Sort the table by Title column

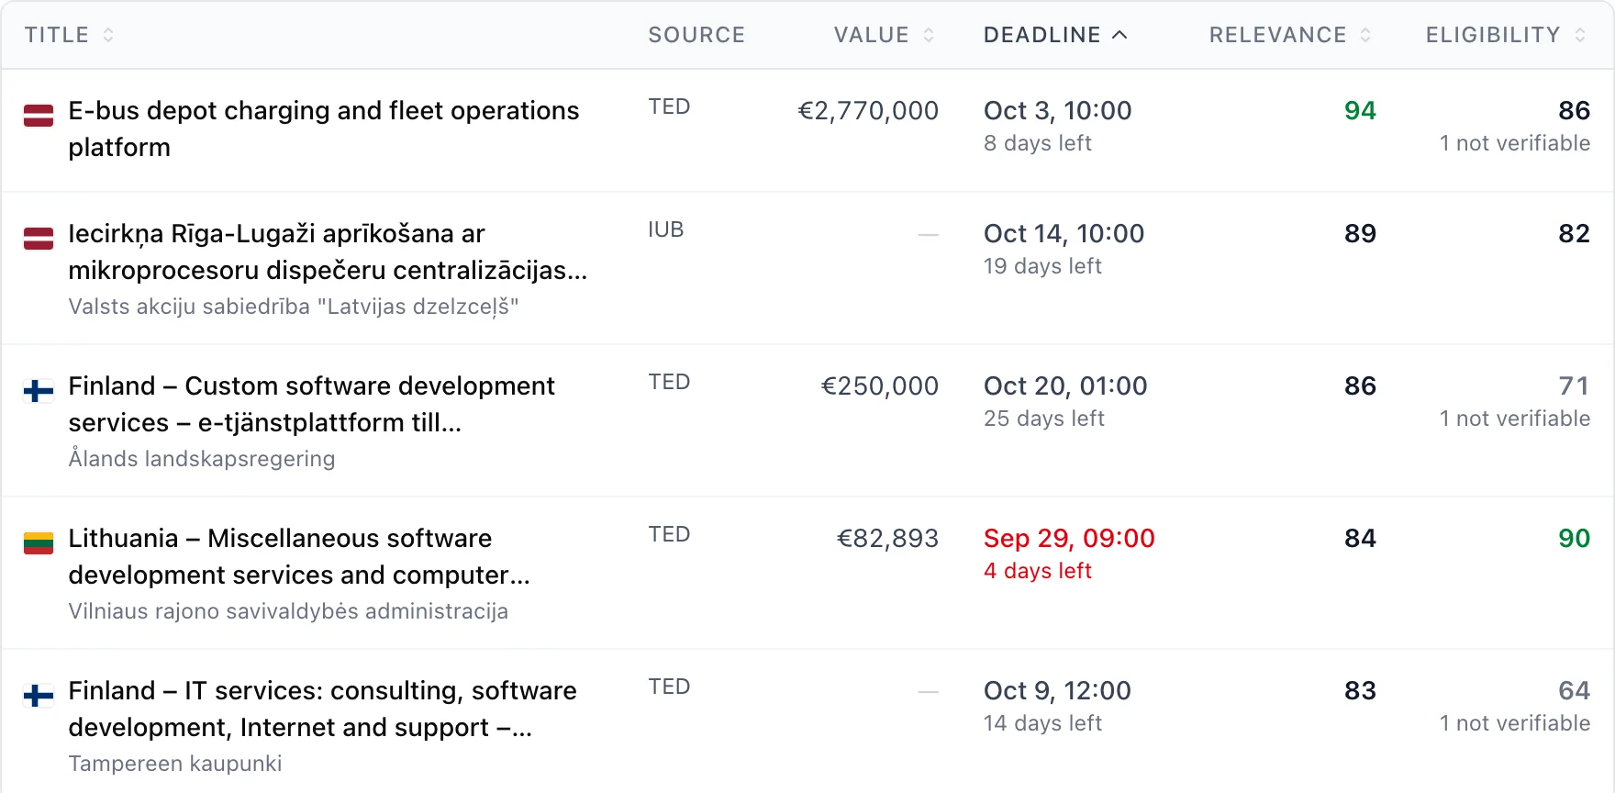[69, 35]
